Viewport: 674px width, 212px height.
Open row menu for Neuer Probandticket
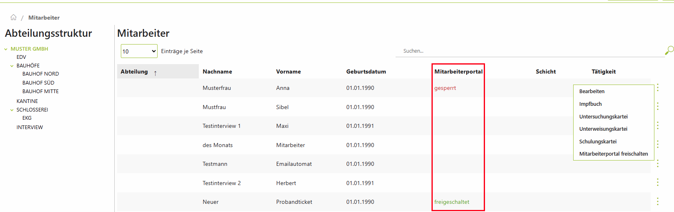coord(658,201)
